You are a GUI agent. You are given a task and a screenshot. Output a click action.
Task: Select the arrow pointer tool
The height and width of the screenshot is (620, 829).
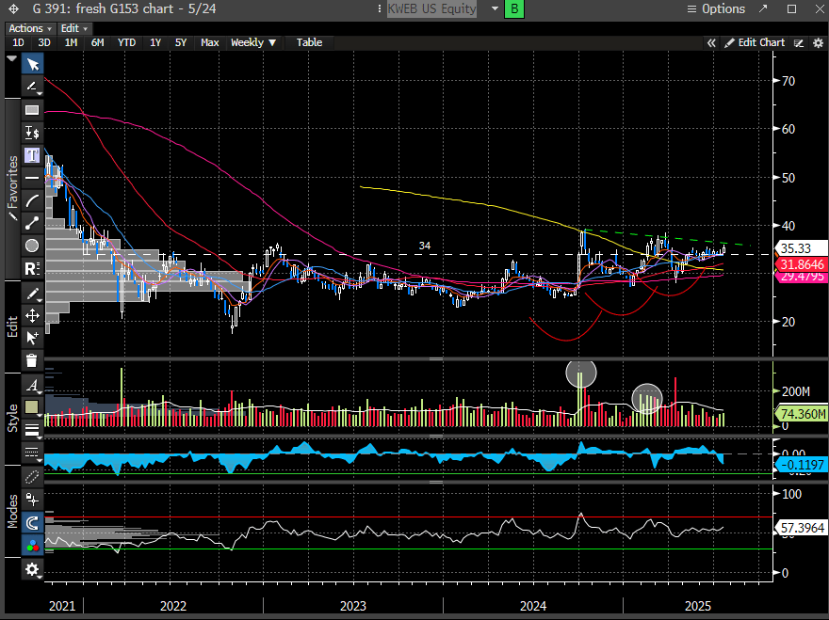pyautogui.click(x=32, y=64)
